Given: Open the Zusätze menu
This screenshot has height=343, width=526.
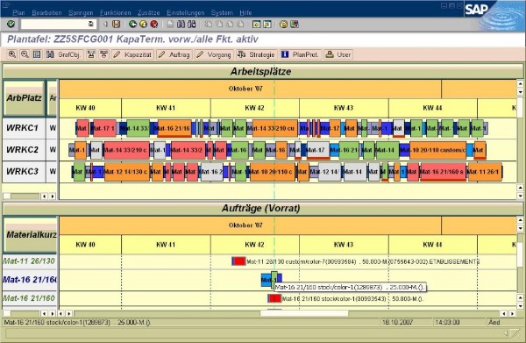Looking at the screenshot, I should [149, 13].
